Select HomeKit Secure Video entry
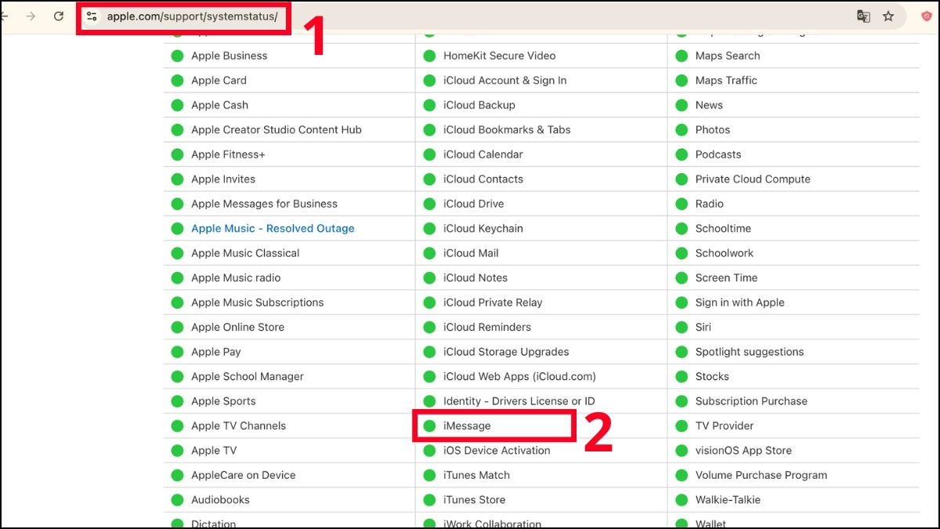The image size is (940, 529). coord(499,56)
